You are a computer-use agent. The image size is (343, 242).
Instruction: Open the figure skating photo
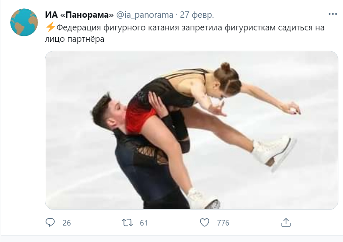[x=192, y=130]
